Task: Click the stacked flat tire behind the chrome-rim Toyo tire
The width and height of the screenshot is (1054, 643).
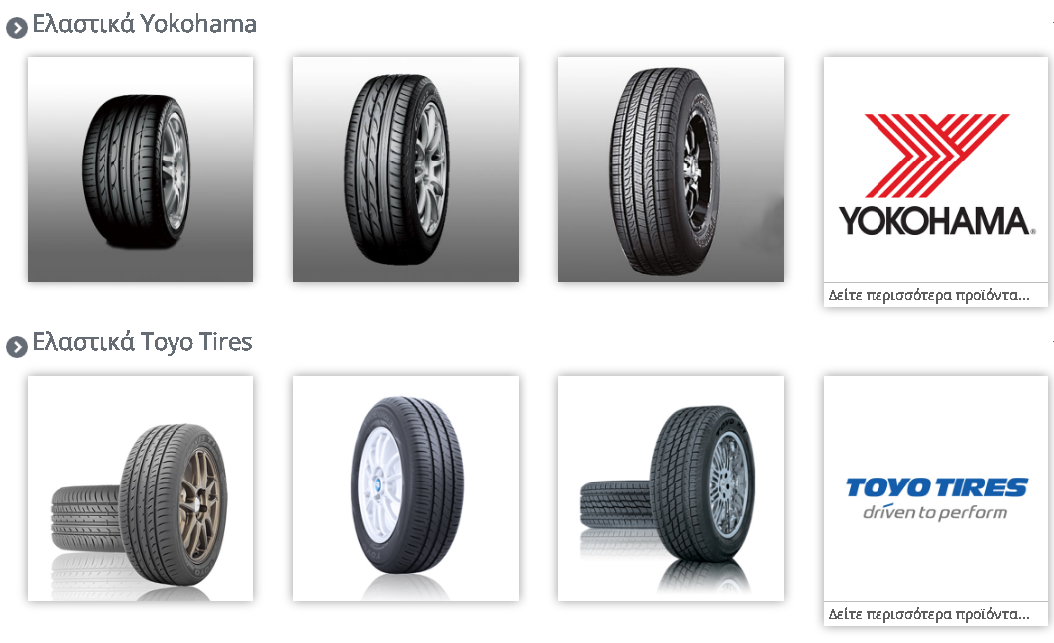Action: click(x=615, y=504)
